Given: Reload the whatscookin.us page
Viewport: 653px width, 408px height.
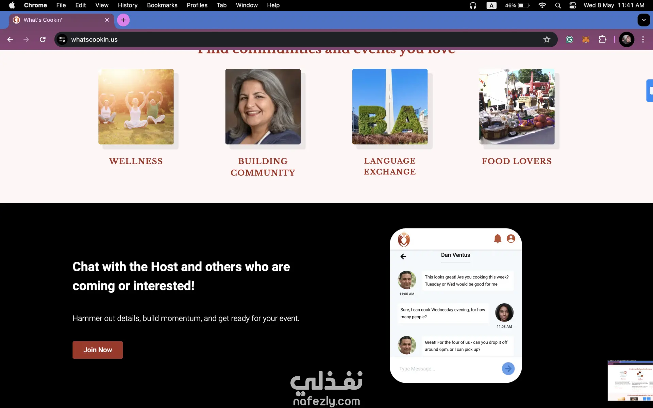Looking at the screenshot, I should pyautogui.click(x=43, y=39).
